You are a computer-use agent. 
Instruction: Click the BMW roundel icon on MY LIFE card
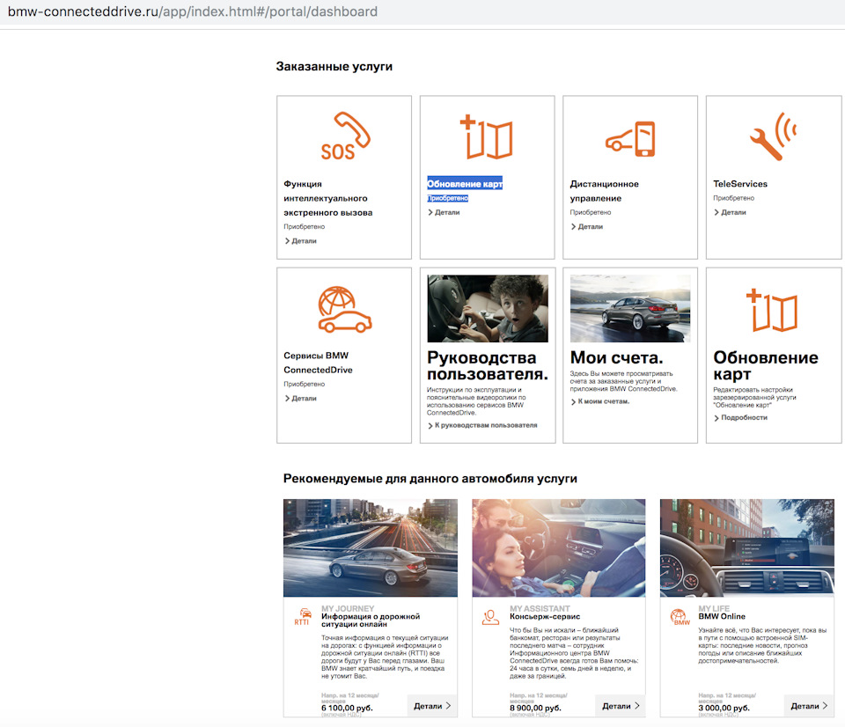(678, 619)
